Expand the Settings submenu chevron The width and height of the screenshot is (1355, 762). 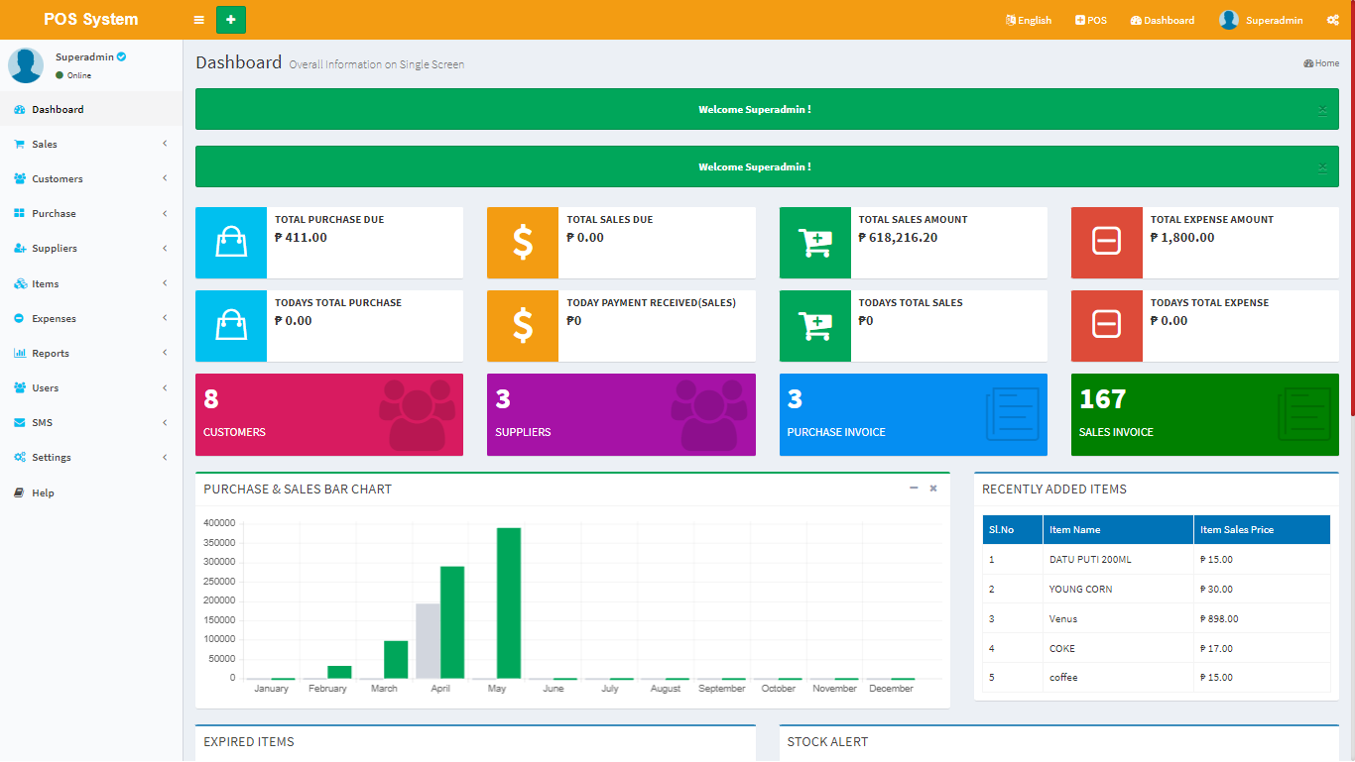[165, 457]
